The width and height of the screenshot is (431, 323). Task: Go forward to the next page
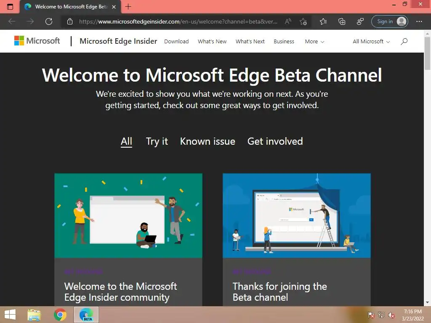pyautogui.click(x=30, y=21)
